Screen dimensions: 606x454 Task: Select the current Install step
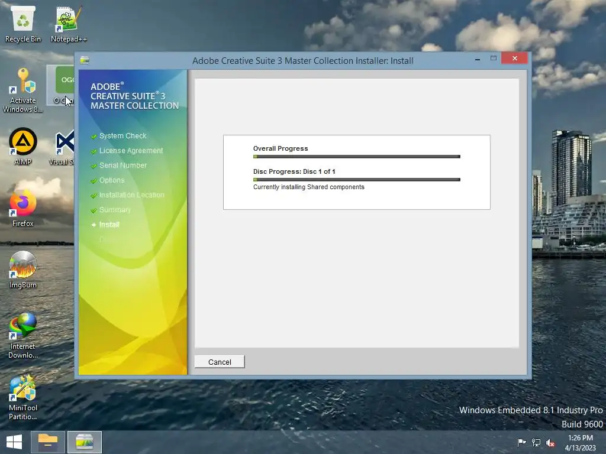point(109,224)
